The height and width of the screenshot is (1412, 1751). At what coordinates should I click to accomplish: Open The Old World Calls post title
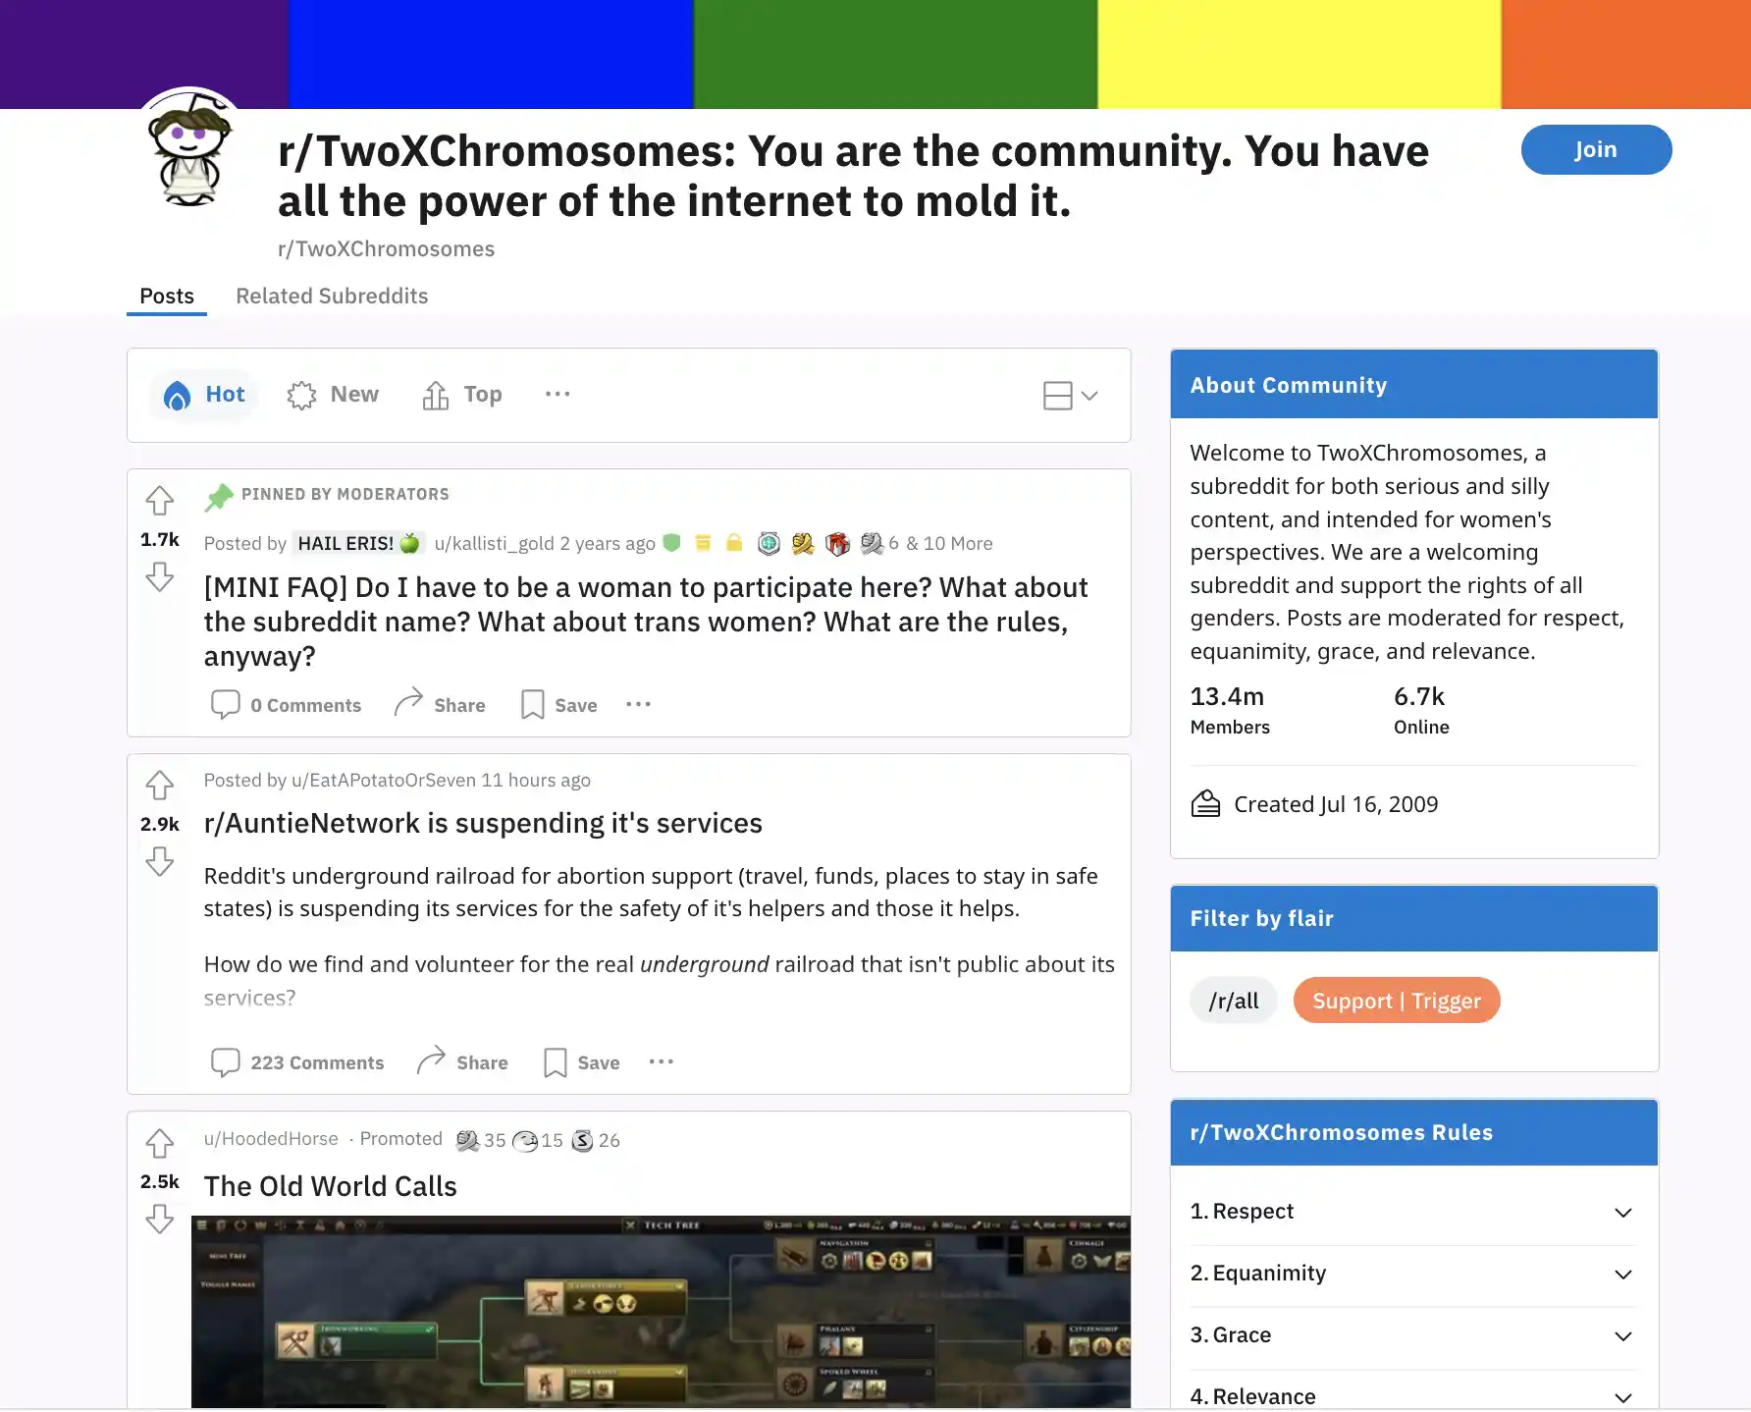(331, 1186)
